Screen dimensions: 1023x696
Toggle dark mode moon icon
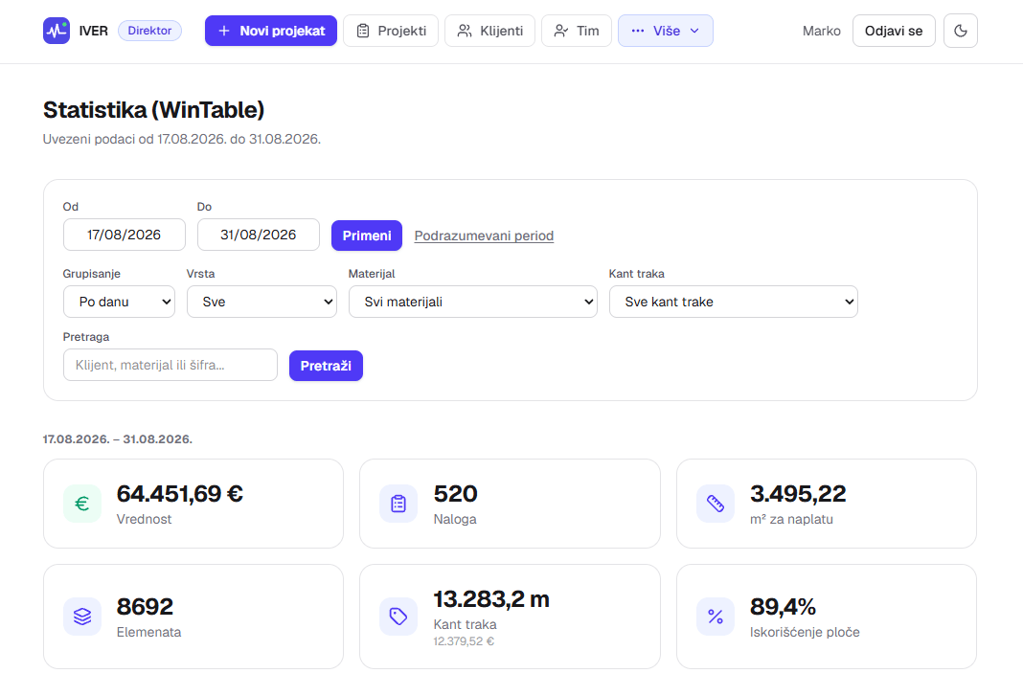[x=961, y=31]
